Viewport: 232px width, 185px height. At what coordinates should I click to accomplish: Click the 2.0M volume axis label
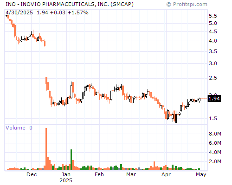(x=215, y=161)
